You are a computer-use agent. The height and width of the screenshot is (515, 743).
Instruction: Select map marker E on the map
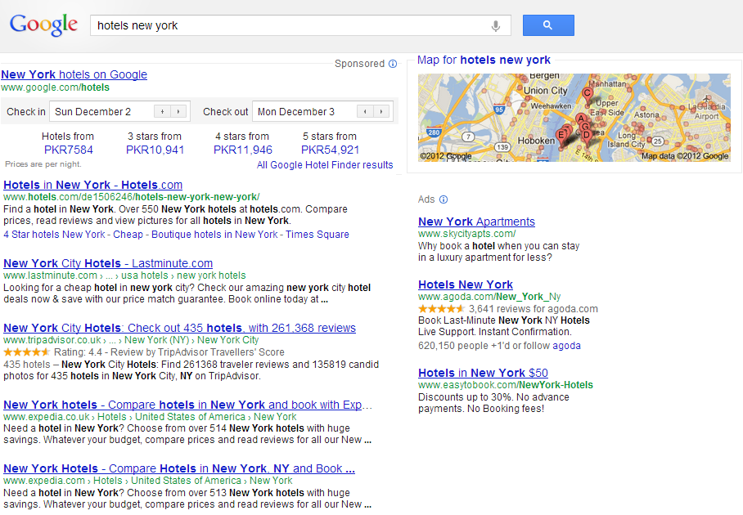pyautogui.click(x=561, y=134)
